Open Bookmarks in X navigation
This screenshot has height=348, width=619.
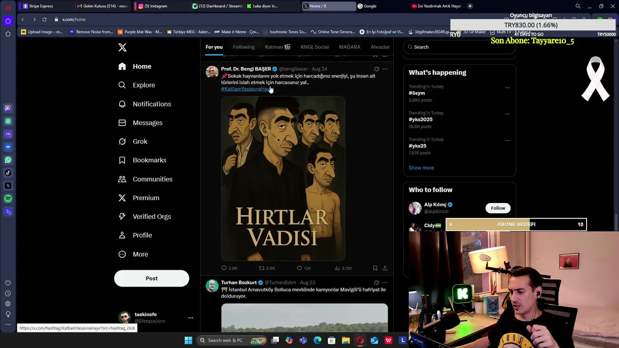click(x=142, y=160)
